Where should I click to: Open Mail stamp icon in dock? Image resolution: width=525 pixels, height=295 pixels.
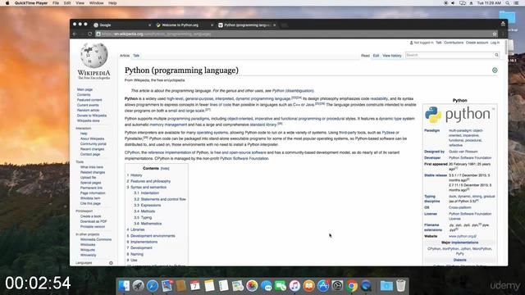coord(167,286)
